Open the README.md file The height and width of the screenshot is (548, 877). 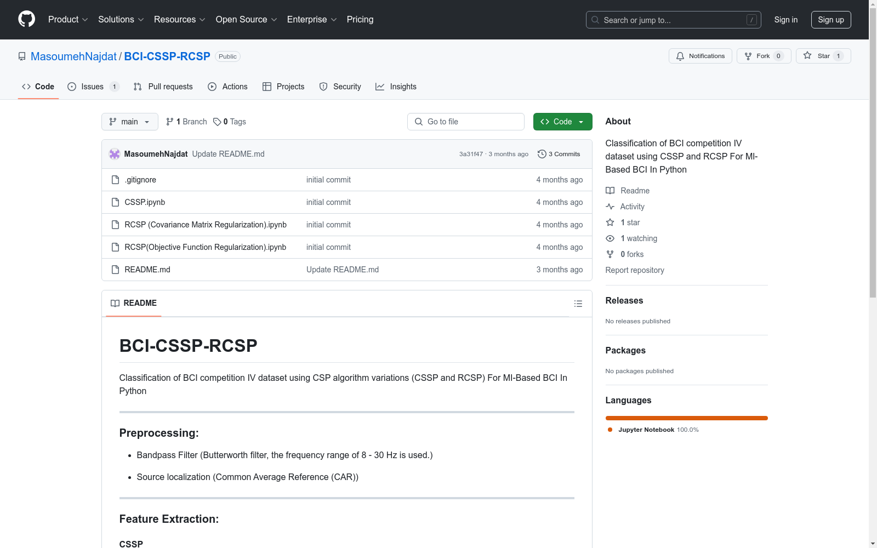point(147,270)
